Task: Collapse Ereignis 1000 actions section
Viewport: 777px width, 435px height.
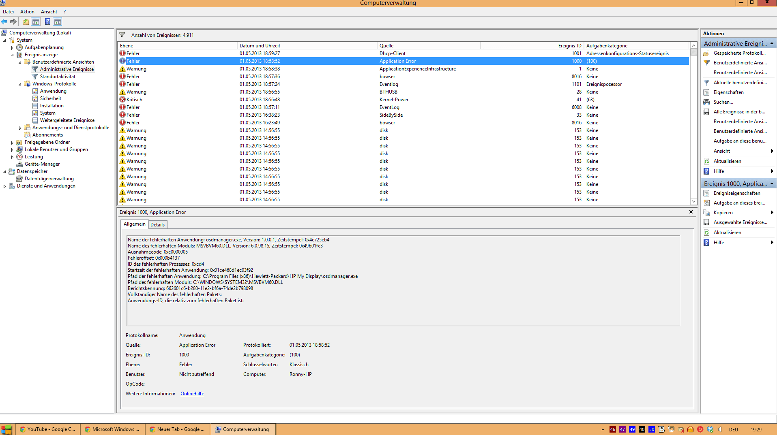Action: pyautogui.click(x=772, y=183)
